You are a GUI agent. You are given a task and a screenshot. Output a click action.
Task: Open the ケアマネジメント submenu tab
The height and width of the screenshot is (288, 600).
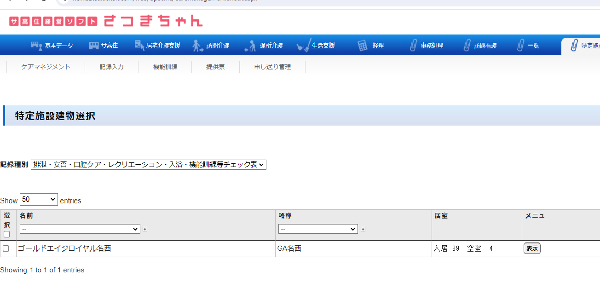point(46,67)
